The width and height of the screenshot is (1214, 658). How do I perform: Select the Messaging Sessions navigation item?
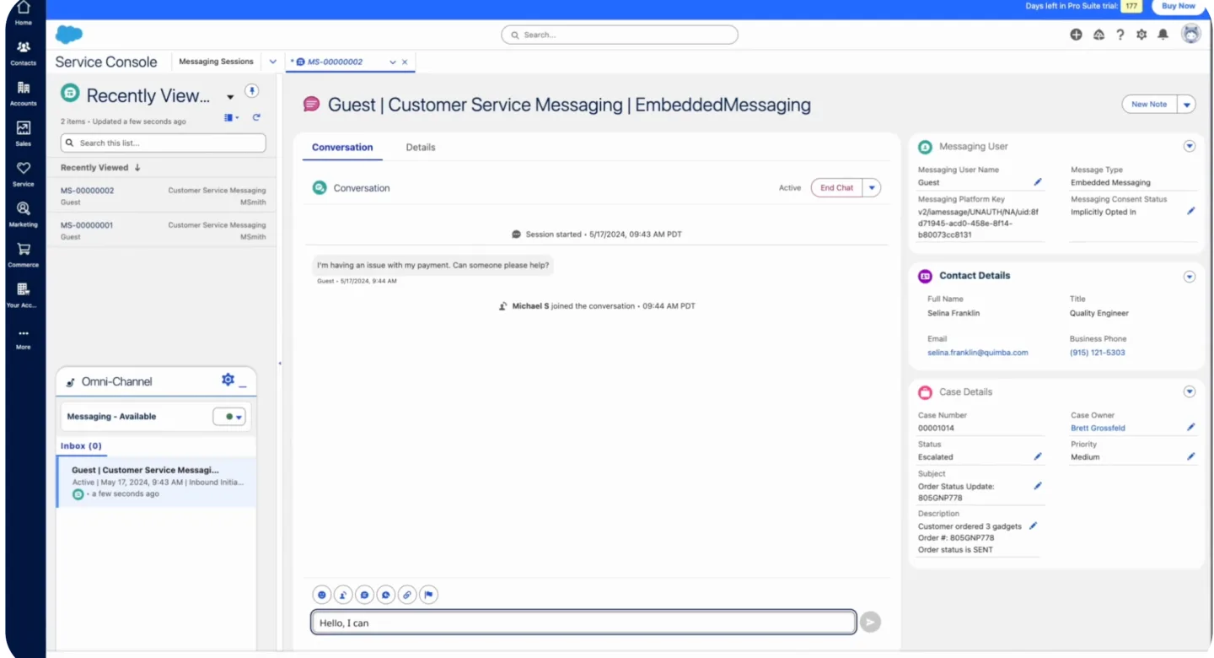[216, 62]
